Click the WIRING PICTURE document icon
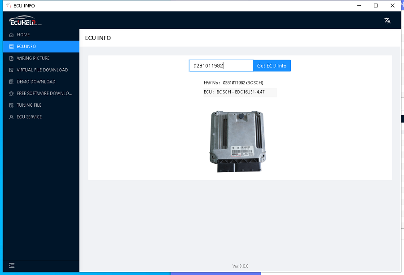The width and height of the screenshot is (404, 275). click(x=11, y=58)
